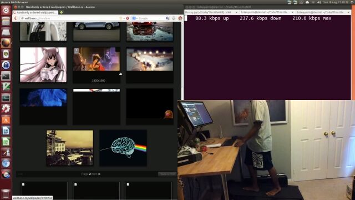Launch the Terminal from the launcher

point(6,76)
